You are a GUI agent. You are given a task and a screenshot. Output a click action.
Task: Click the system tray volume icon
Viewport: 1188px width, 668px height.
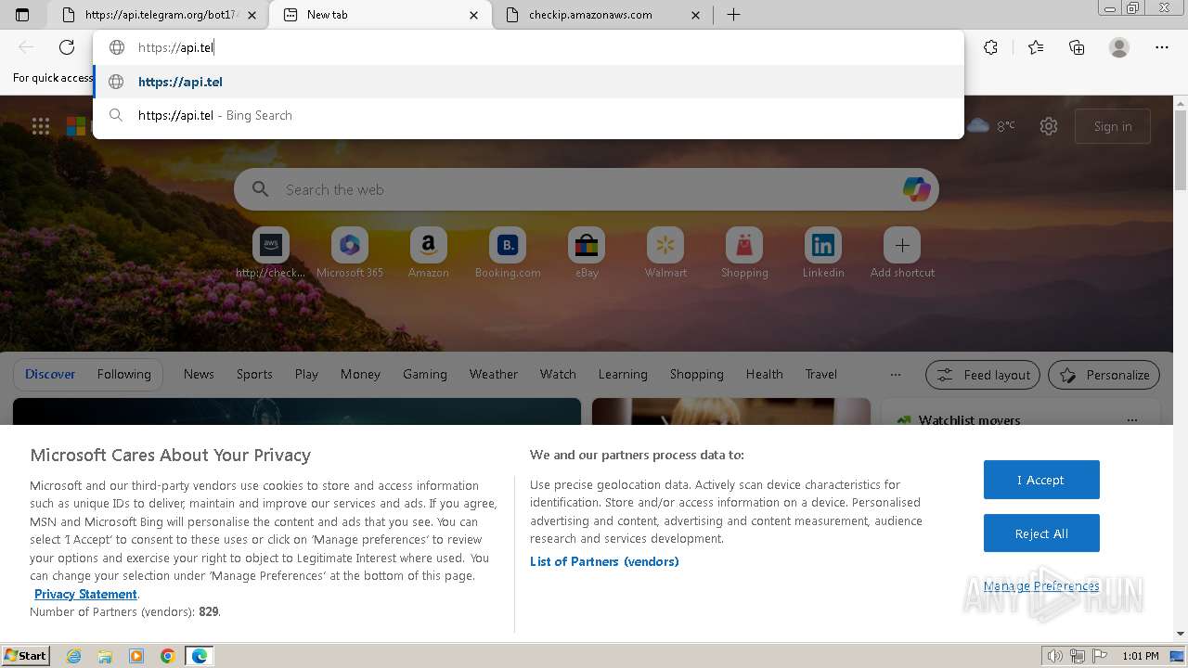[x=1055, y=656]
